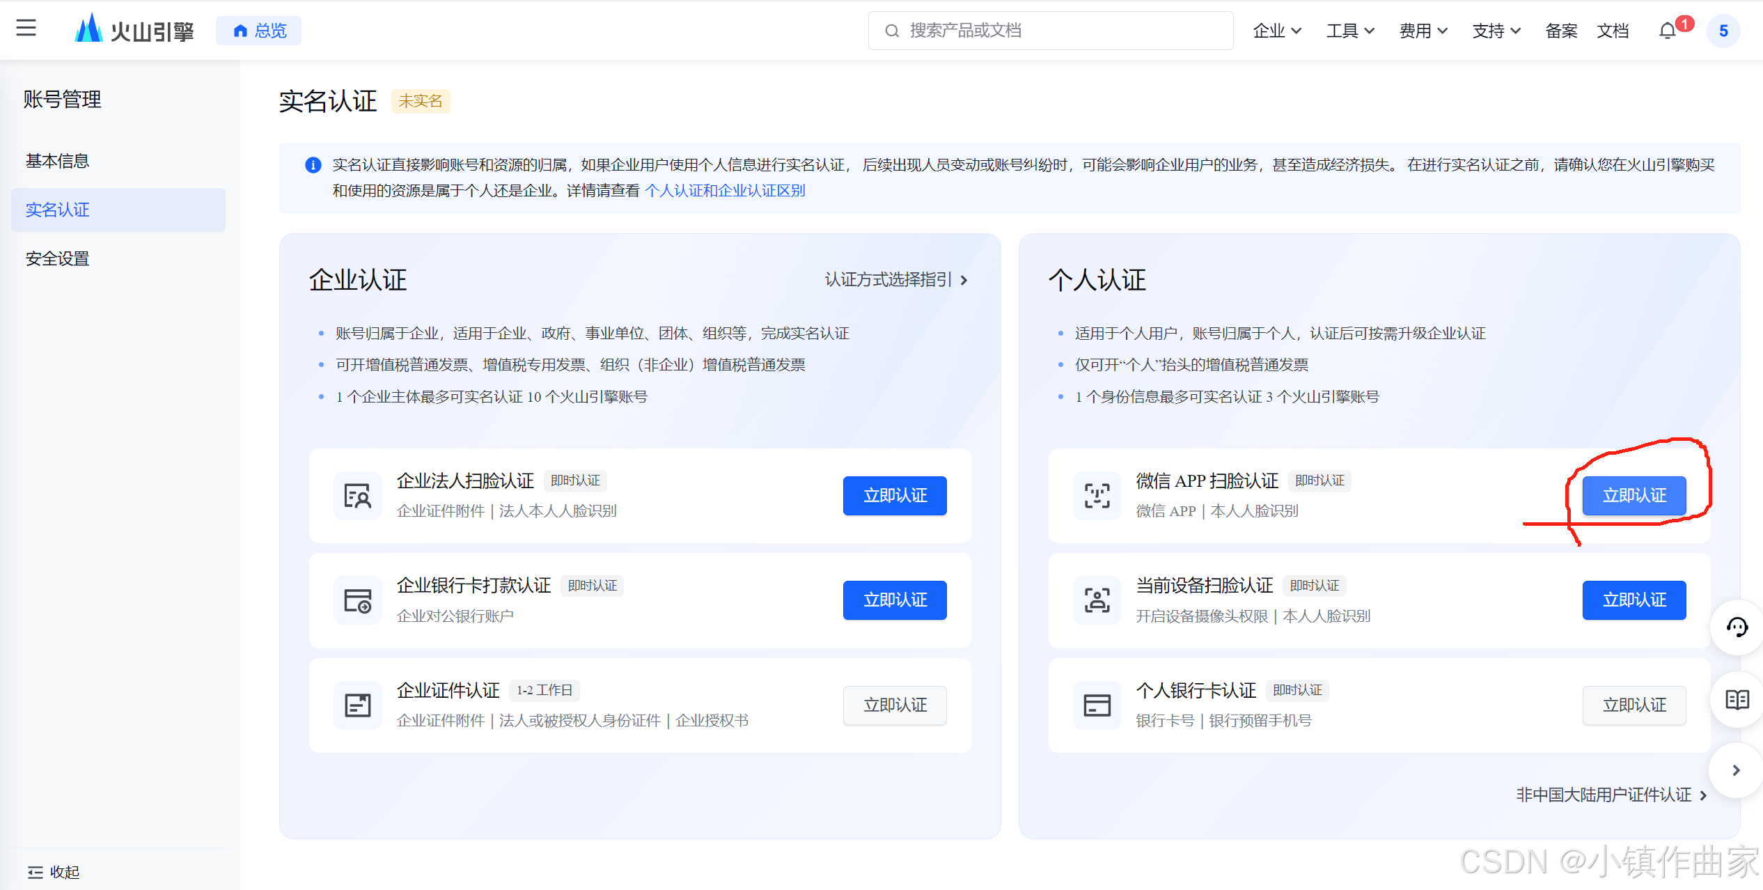The height and width of the screenshot is (890, 1763).
Task: Open the hamburger navigation menu
Action: coord(26,28)
